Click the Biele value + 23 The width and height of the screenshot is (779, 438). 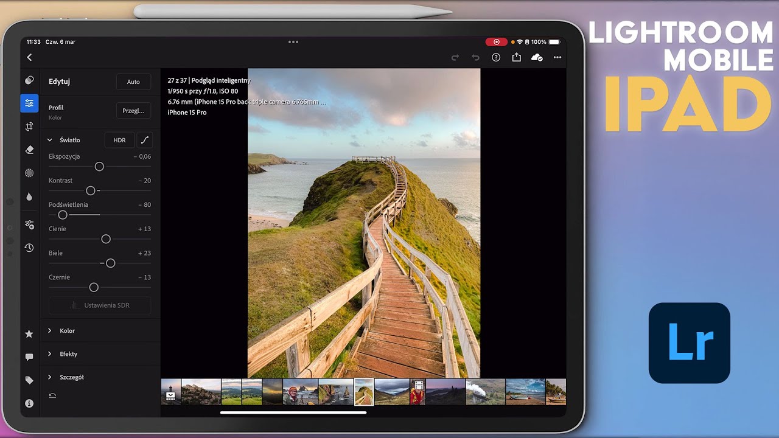coord(144,253)
